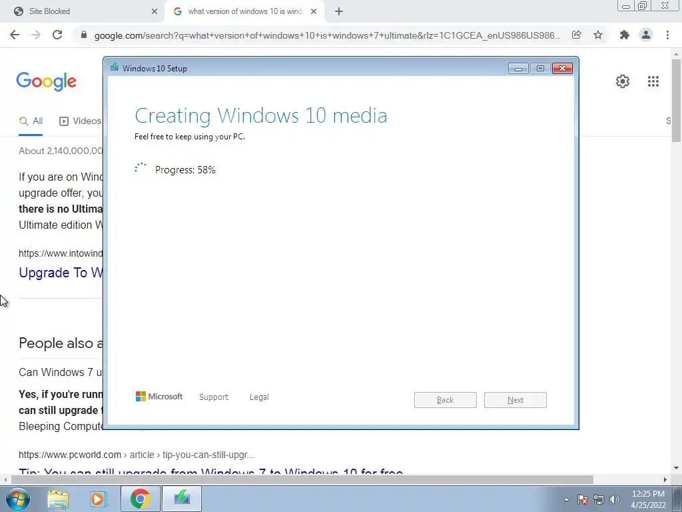Show hidden tray icons

click(566, 499)
